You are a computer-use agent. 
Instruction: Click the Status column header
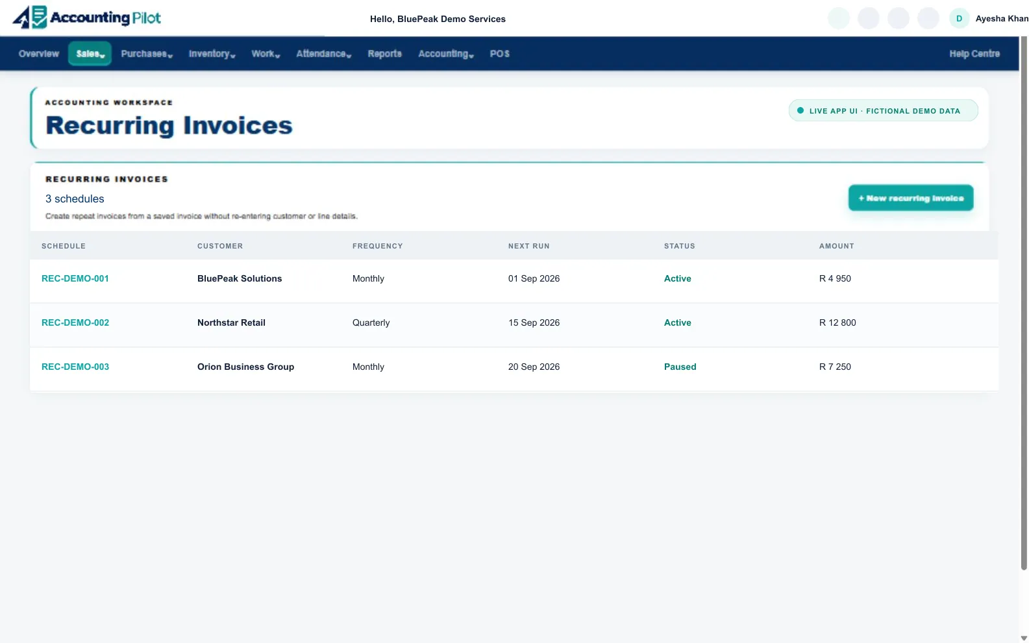679,246
